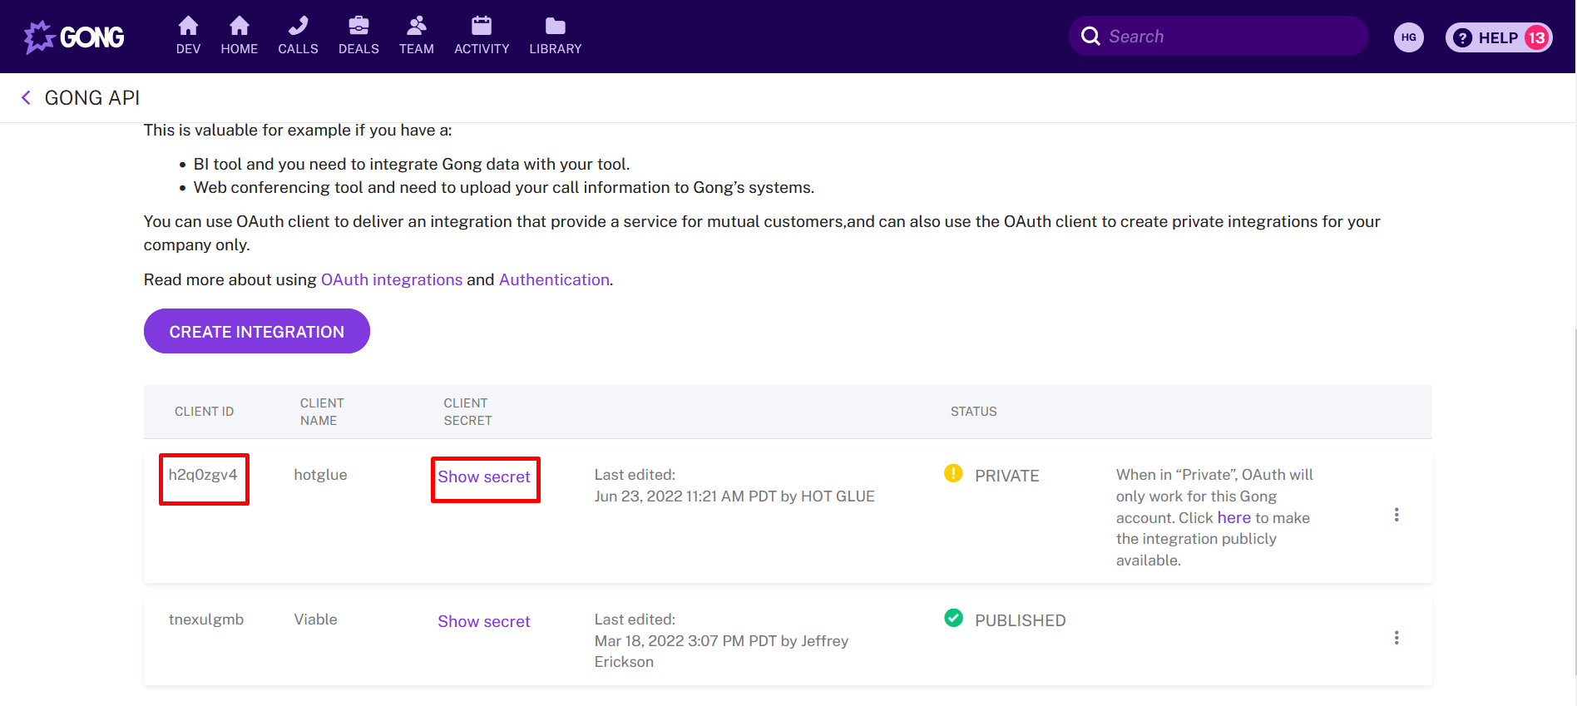Screen dimensions: 1577x706
Task: Select client ID h2q0zgv4
Action: click(203, 475)
